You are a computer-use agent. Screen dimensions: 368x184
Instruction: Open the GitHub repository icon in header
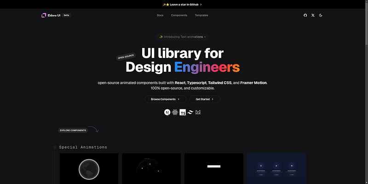click(305, 15)
